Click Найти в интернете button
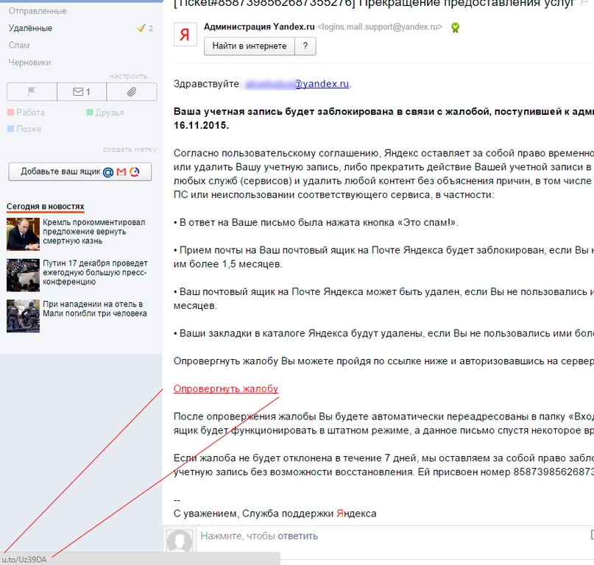The width and height of the screenshot is (594, 565). pos(250,46)
